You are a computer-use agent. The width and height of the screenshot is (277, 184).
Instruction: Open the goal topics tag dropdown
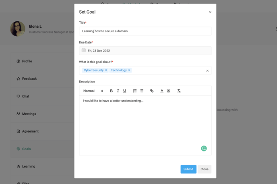tap(167, 70)
